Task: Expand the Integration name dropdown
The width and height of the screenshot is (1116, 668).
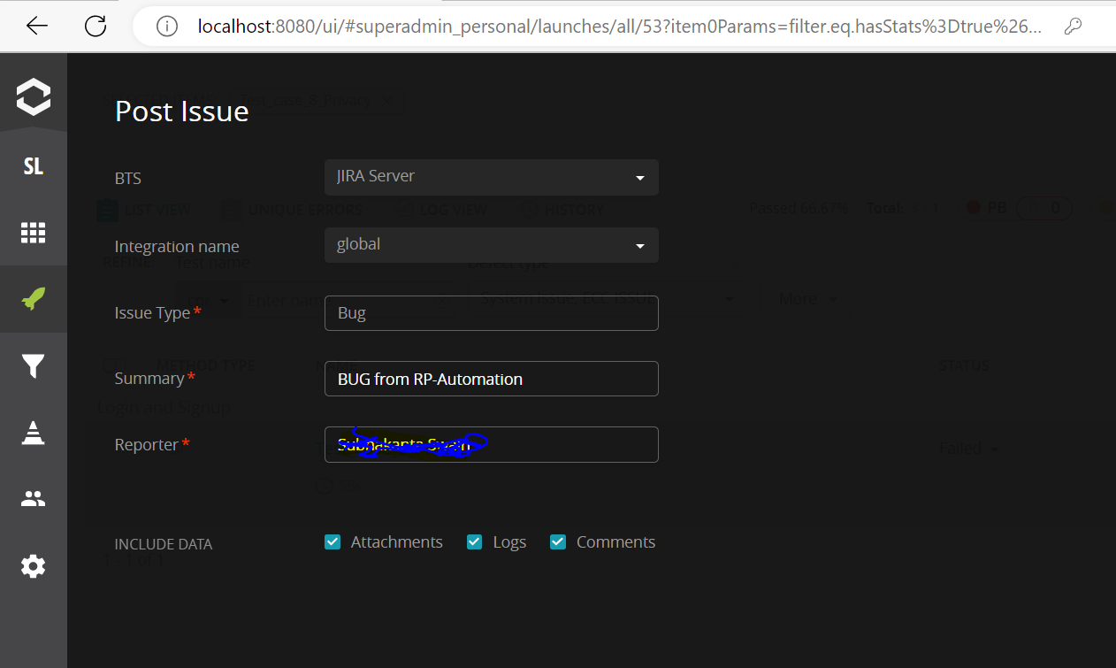Action: click(x=491, y=244)
